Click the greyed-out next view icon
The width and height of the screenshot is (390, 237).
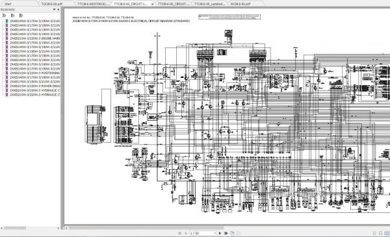pyautogui.click(x=239, y=233)
